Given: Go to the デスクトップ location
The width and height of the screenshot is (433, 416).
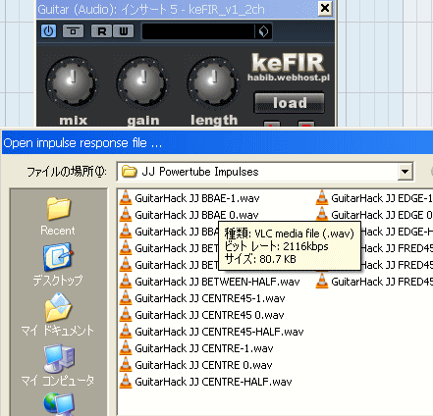Looking at the screenshot, I should (x=58, y=264).
